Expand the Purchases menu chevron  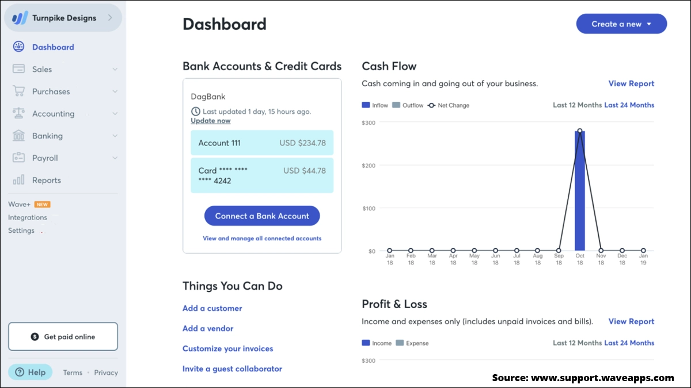115,91
